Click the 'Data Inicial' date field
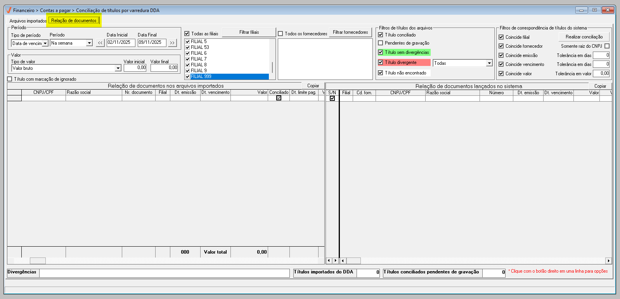Viewport: 620px width, 299px height. (121, 43)
